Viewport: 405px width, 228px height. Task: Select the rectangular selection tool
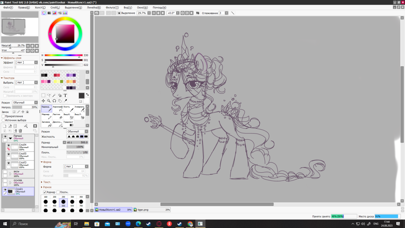tap(43, 96)
